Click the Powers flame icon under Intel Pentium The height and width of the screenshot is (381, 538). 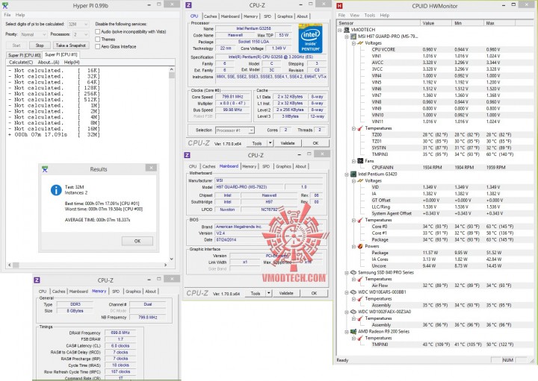[x=360, y=246]
